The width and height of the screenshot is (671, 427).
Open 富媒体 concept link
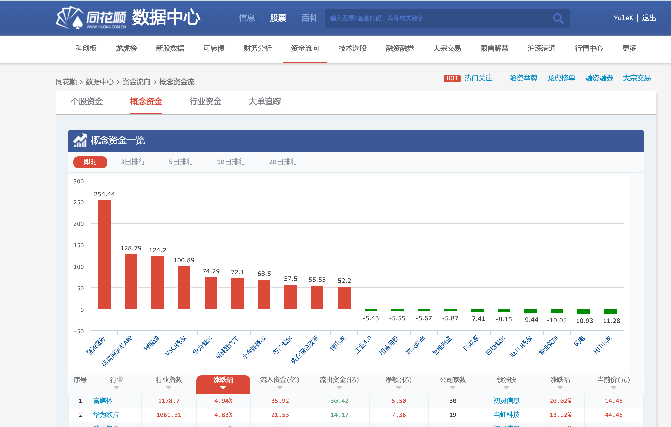[x=103, y=401]
